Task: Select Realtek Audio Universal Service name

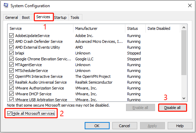Action: pos(41,82)
